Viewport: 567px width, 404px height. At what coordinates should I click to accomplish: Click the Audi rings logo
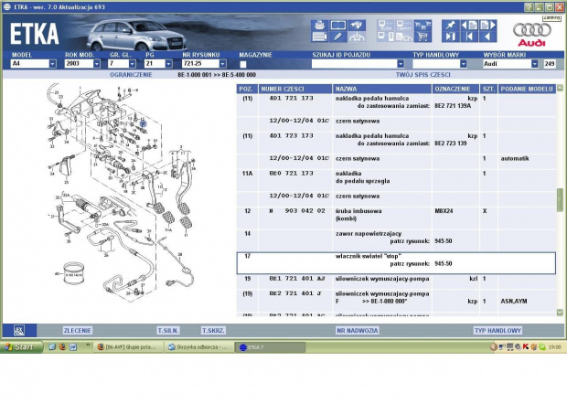532,30
